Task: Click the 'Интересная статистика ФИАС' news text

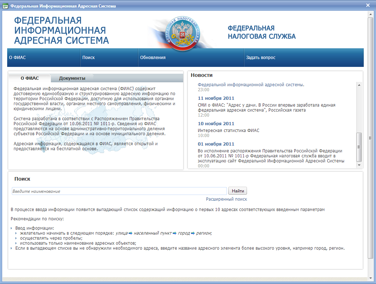Action: pos(228,131)
